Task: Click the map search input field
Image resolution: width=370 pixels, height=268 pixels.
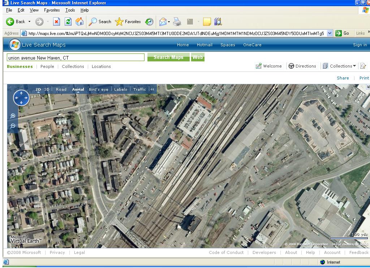Action: [76, 57]
